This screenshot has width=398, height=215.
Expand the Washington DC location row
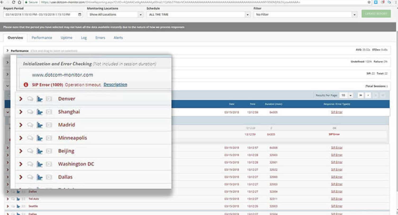coord(21,164)
